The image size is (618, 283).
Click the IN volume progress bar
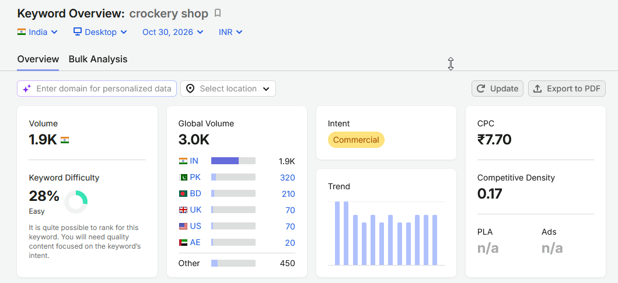[233, 161]
